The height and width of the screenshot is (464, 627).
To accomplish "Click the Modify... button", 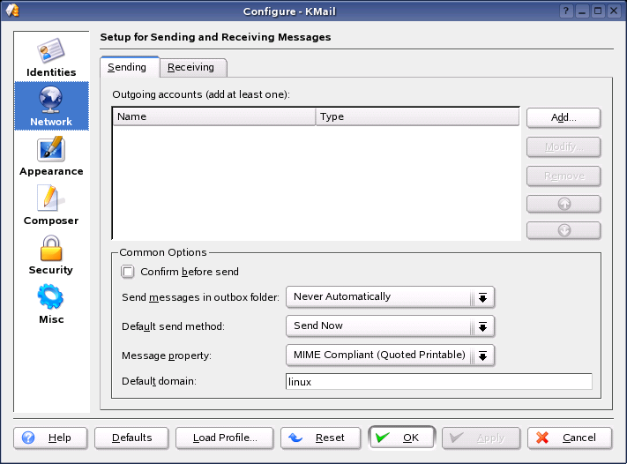I will 564,146.
